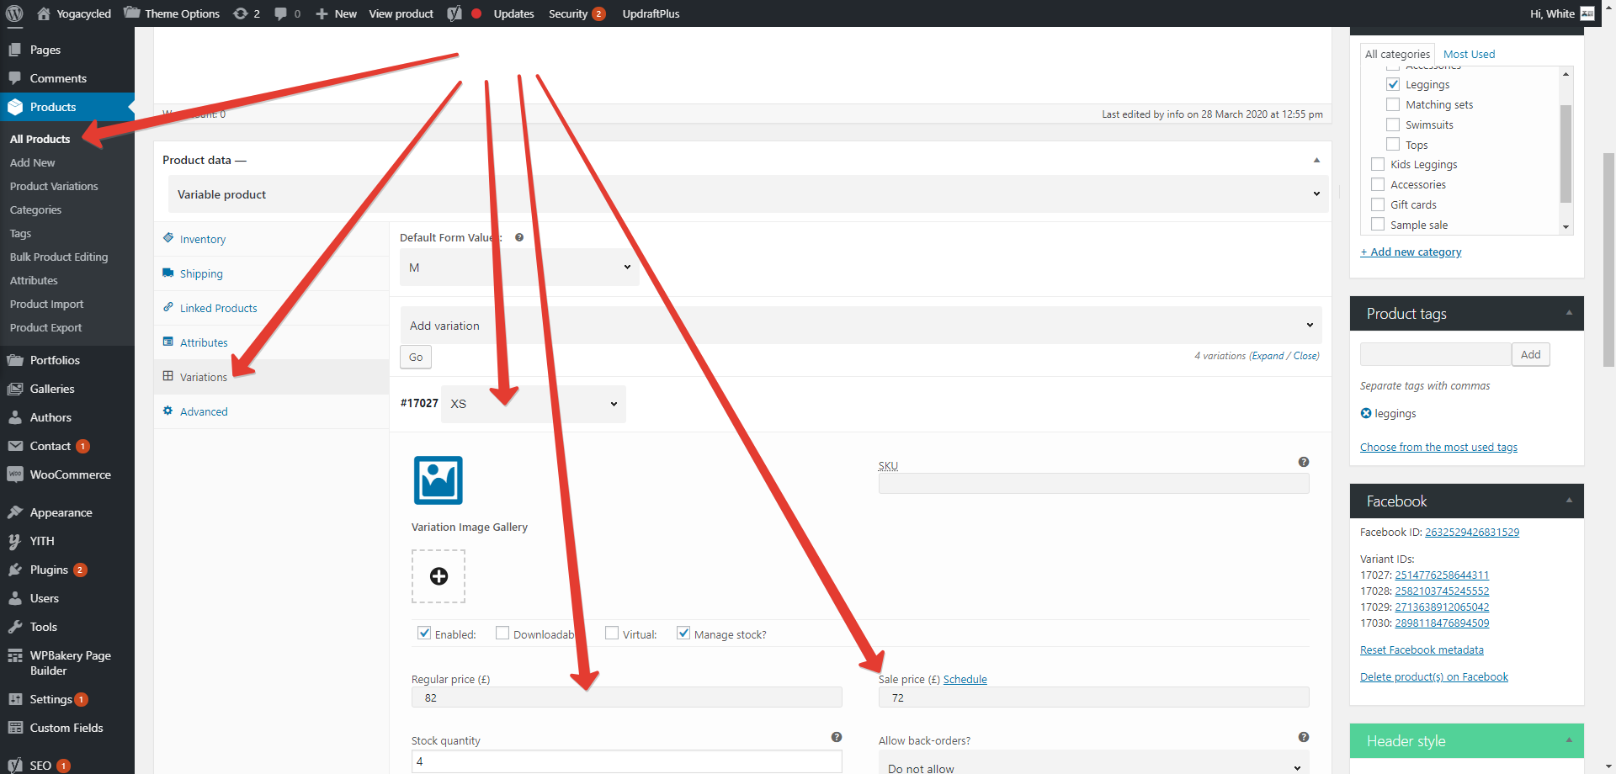This screenshot has width=1616, height=774.
Task: Open the Add variation dropdown
Action: [860, 326]
